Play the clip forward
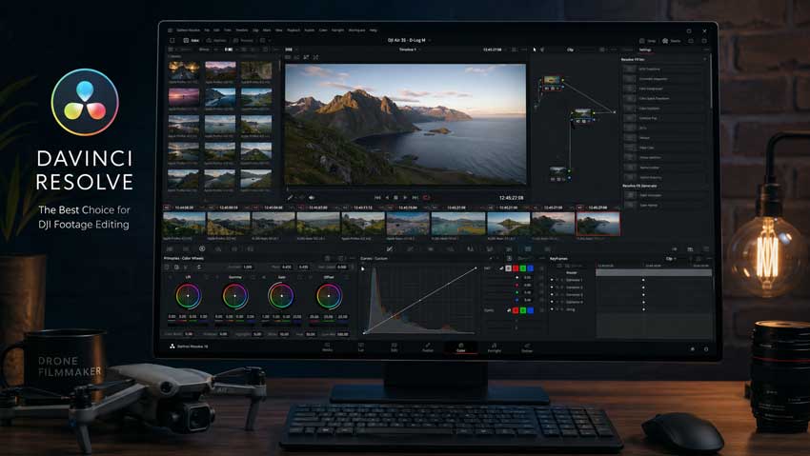Screen dimensions: 810x456 pos(405,198)
